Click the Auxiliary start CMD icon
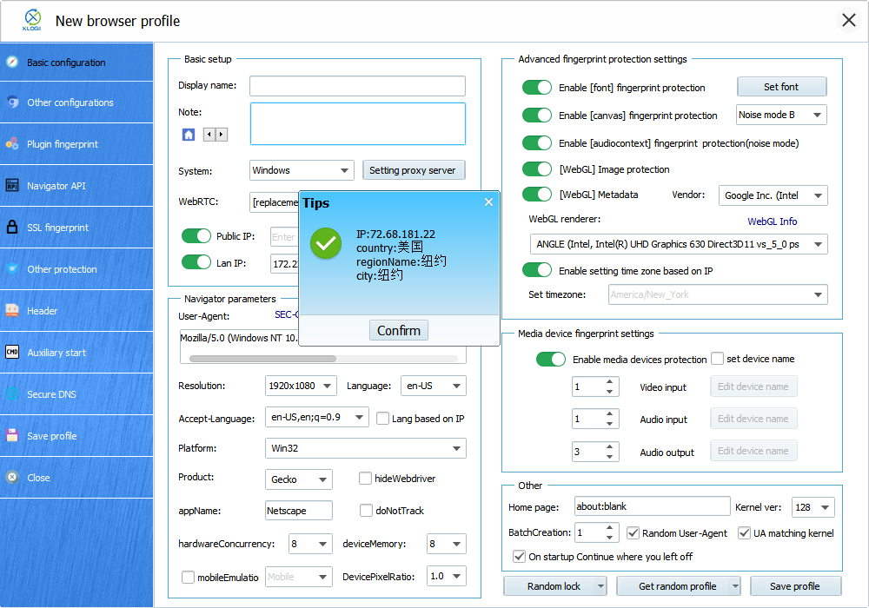Viewport: 869px width, 608px height. coord(12,353)
